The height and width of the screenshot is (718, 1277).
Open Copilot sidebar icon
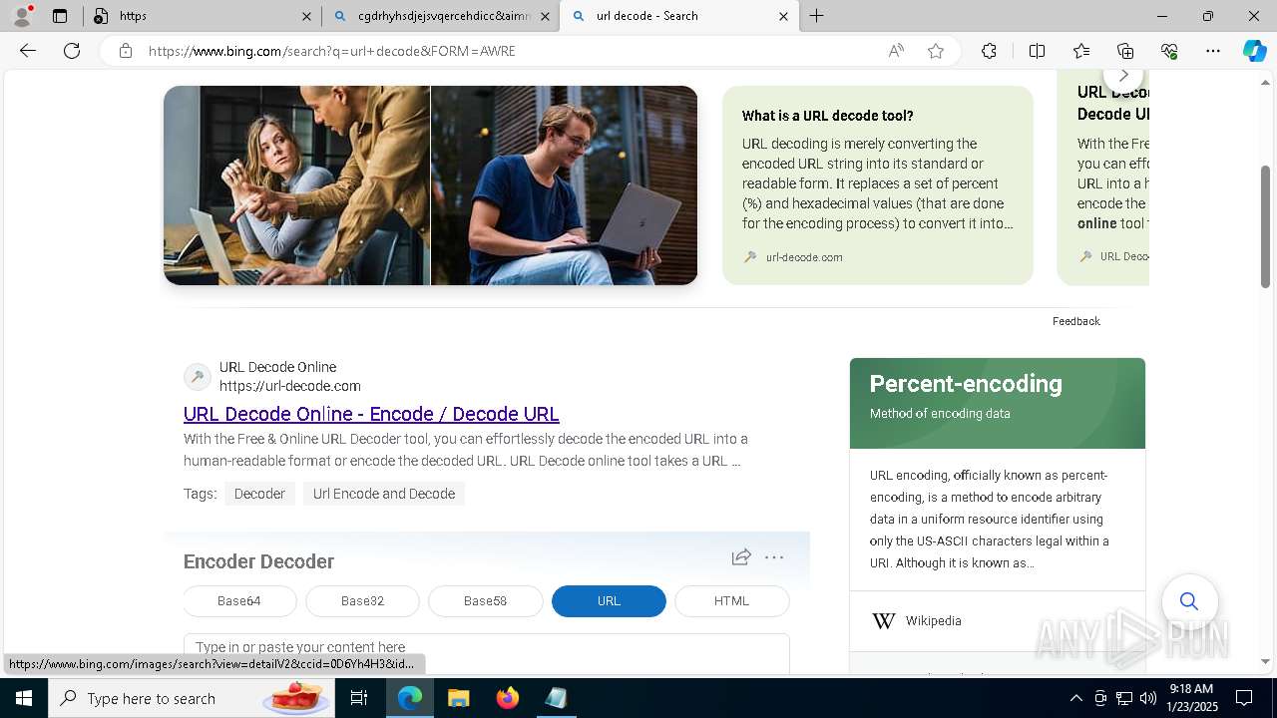[x=1254, y=51]
